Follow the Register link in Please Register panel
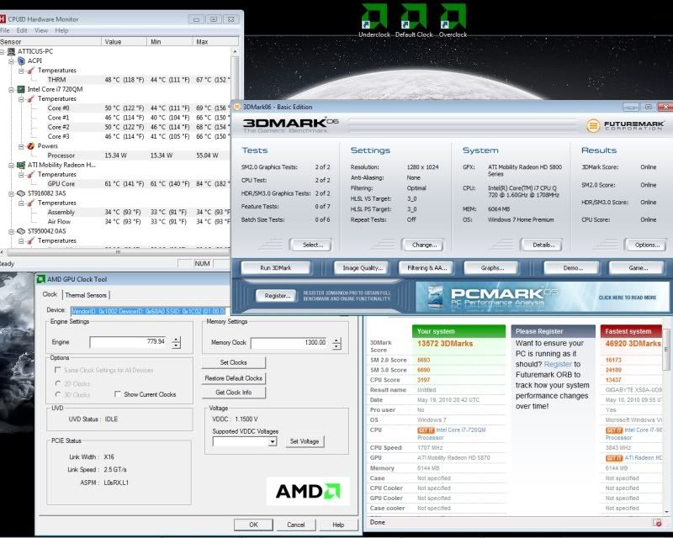 pos(558,364)
